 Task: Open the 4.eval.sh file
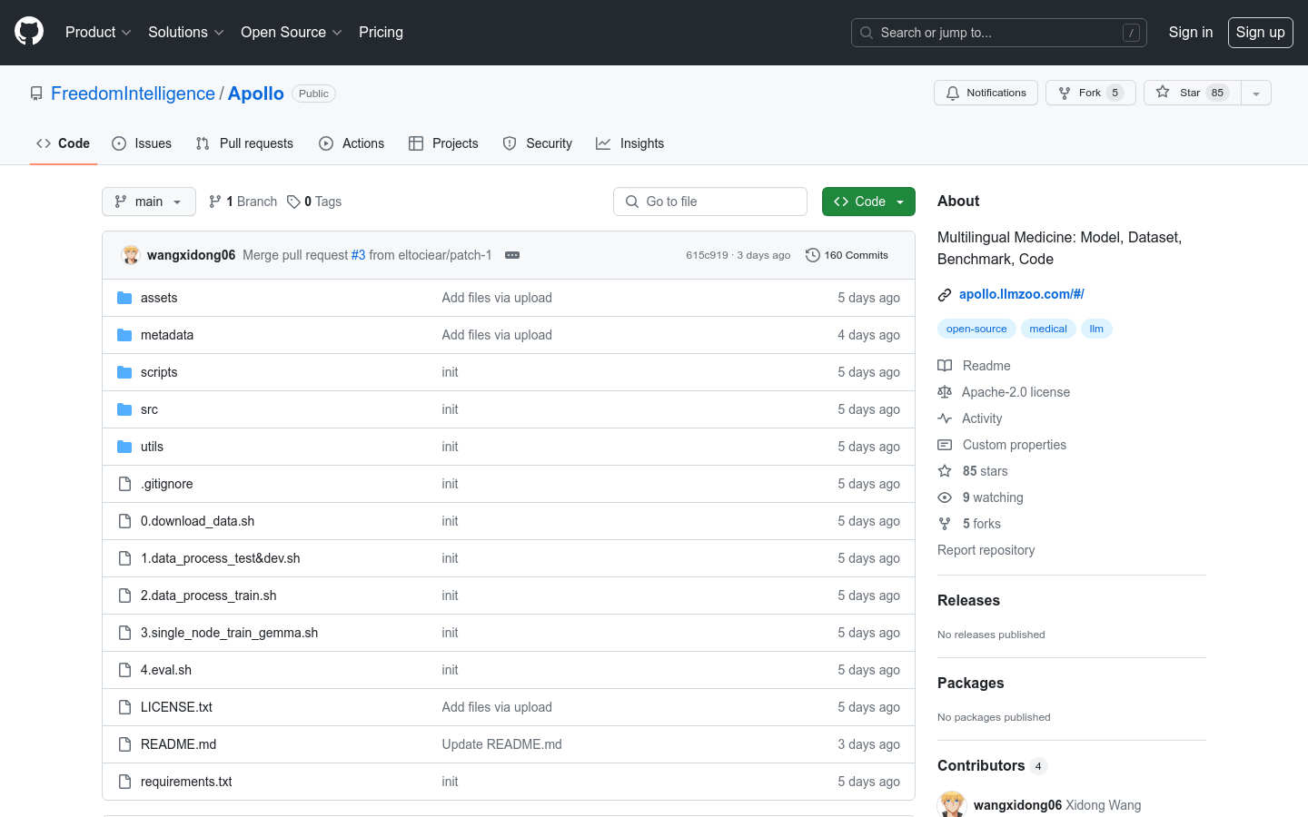click(x=166, y=670)
